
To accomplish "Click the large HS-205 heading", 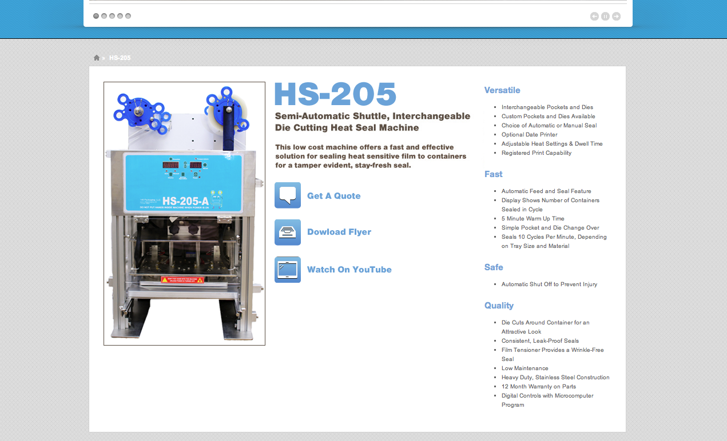I will click(336, 94).
